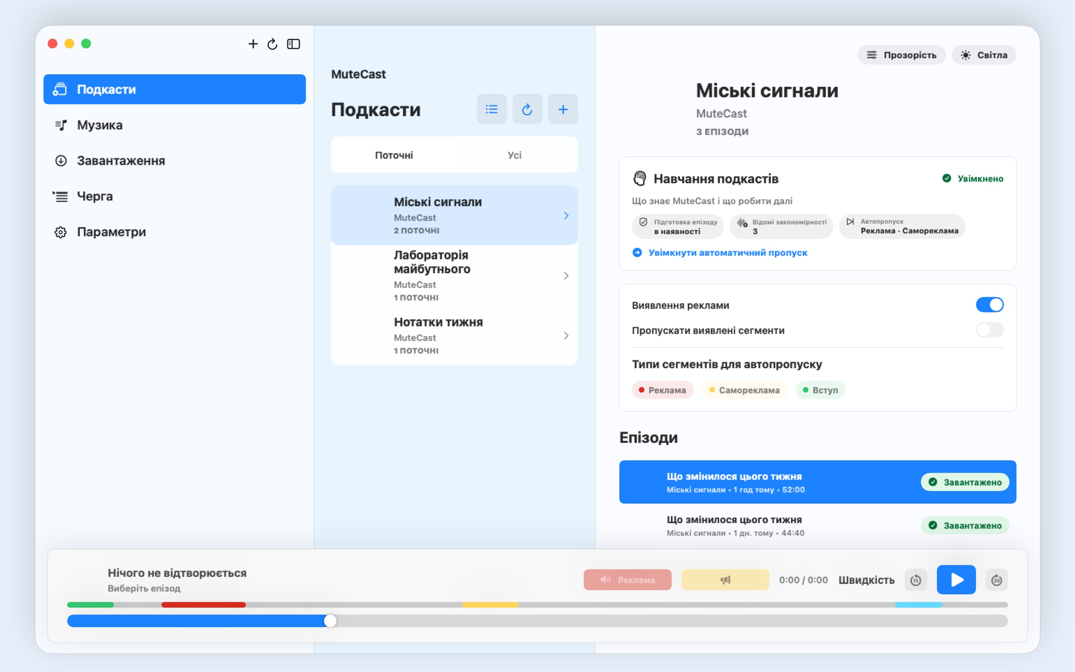This screenshot has height=672, width=1075.
Task: Open the Швидкість playback speed control
Action: pyautogui.click(x=866, y=580)
